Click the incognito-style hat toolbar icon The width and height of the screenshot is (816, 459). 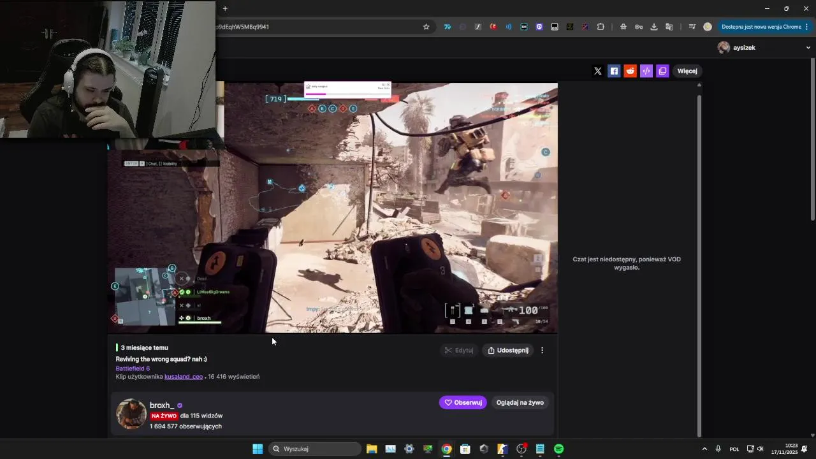pyautogui.click(x=623, y=27)
